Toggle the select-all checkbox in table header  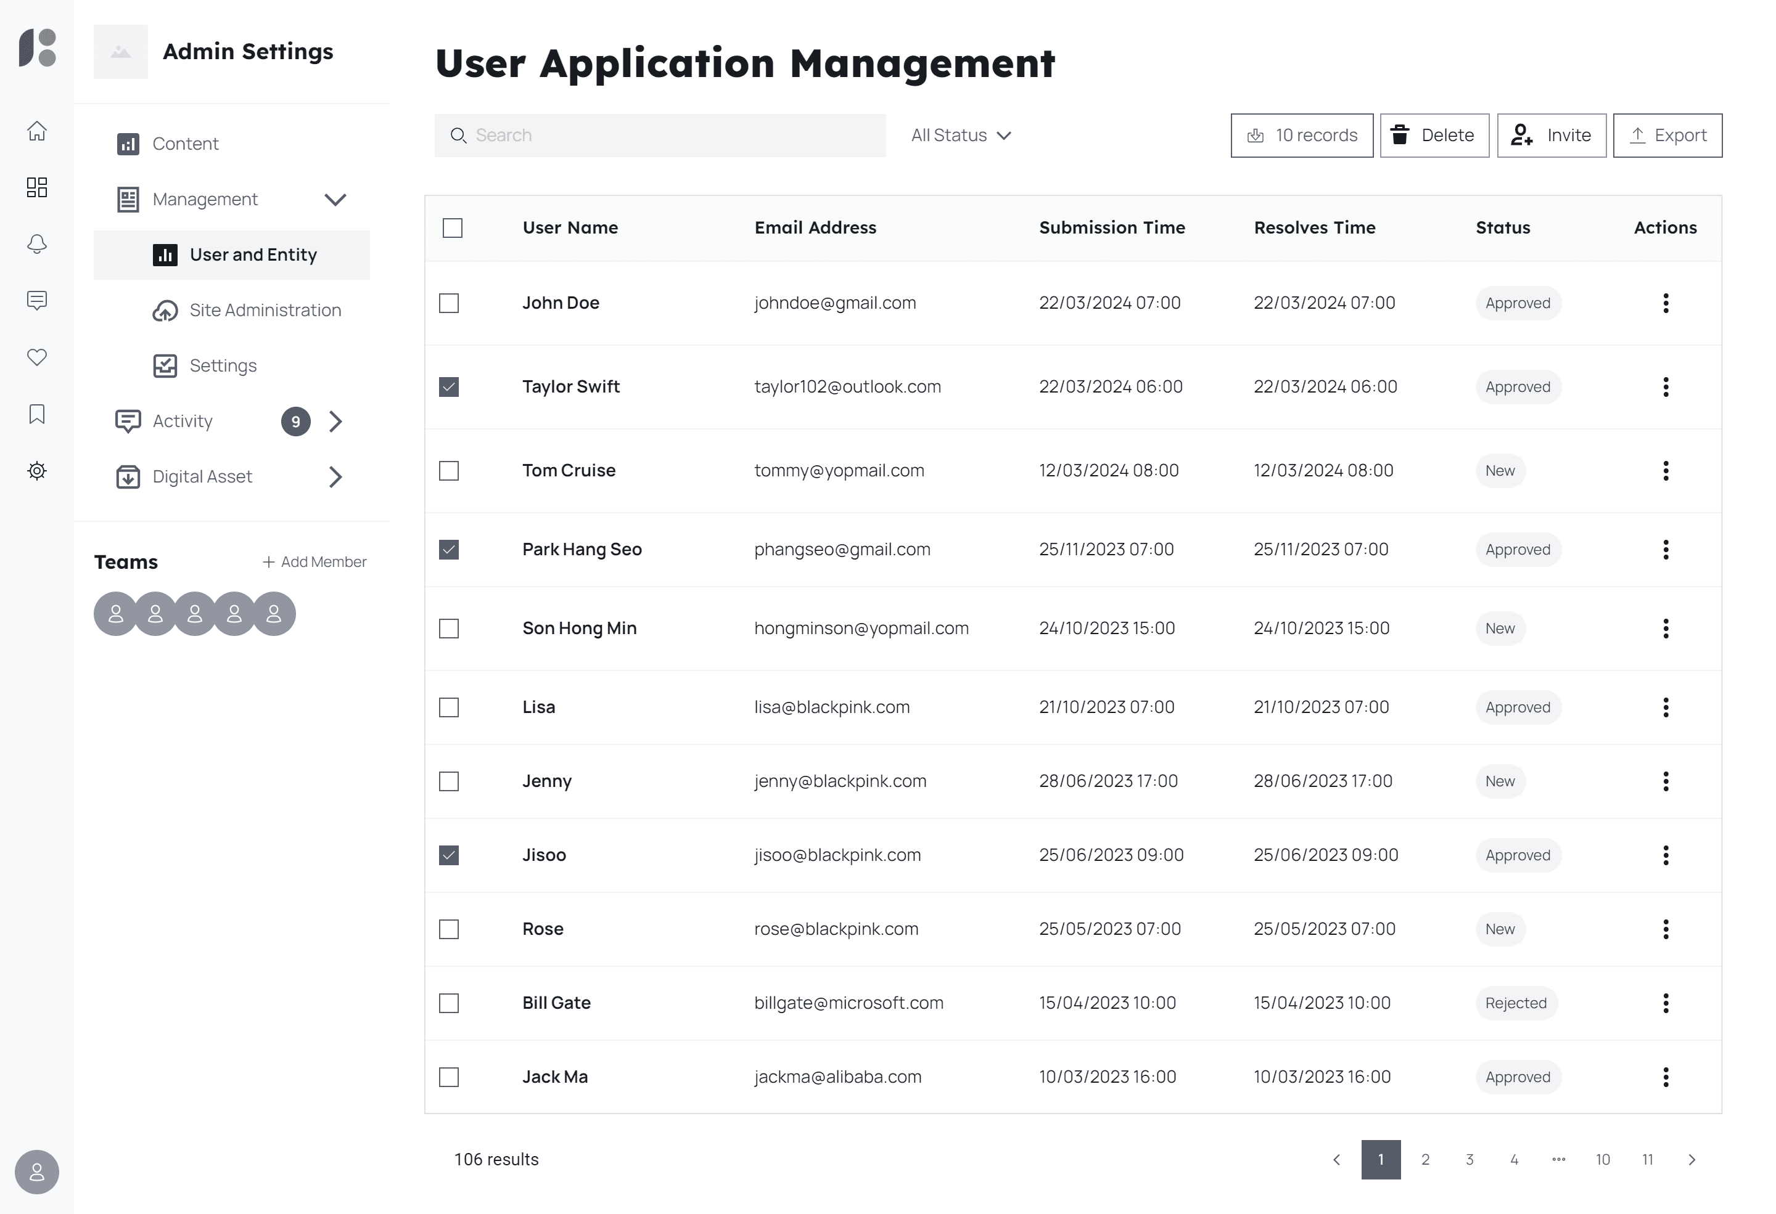coord(453,227)
